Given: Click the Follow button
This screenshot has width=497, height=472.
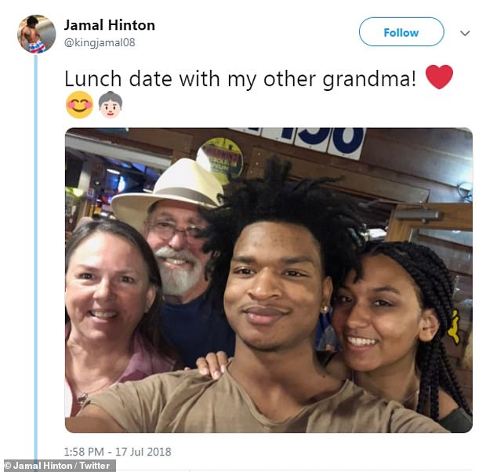Looking at the screenshot, I should 401,32.
